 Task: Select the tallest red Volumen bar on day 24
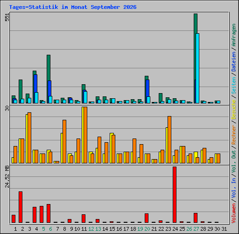tap(175, 195)
